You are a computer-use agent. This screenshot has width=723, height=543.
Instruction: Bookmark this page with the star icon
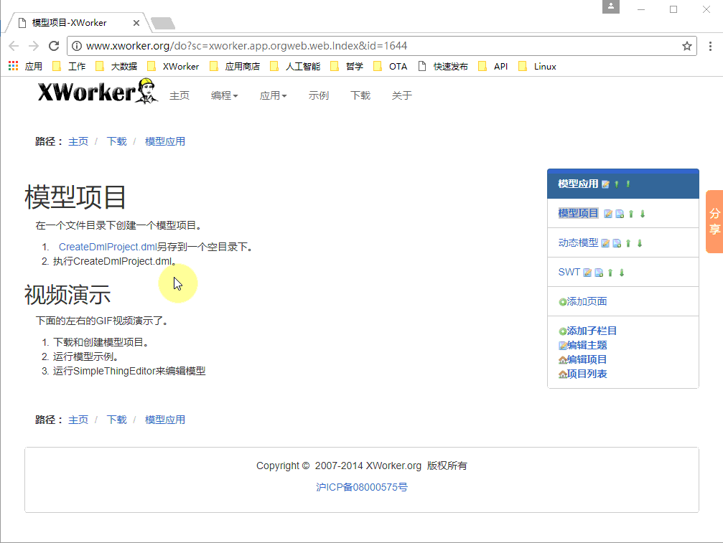click(x=687, y=46)
